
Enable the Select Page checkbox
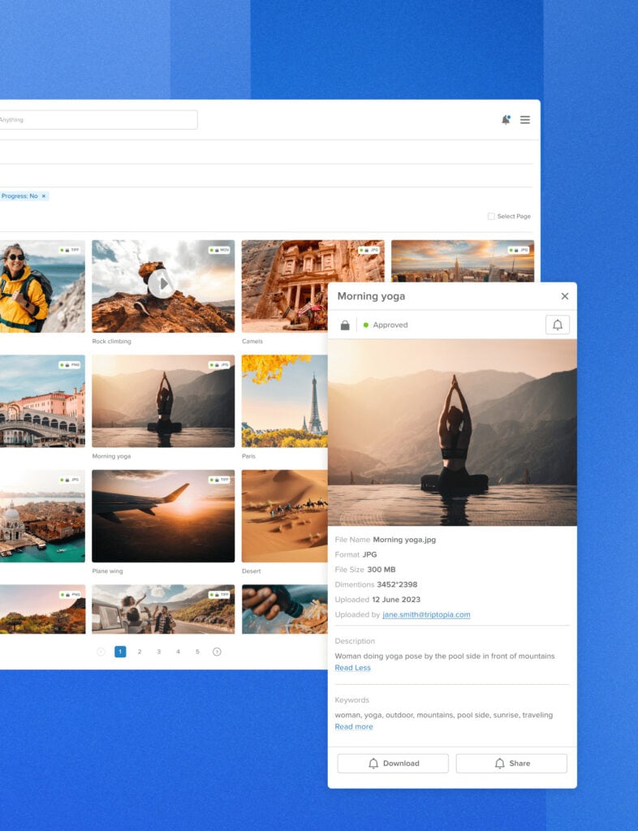coord(491,217)
